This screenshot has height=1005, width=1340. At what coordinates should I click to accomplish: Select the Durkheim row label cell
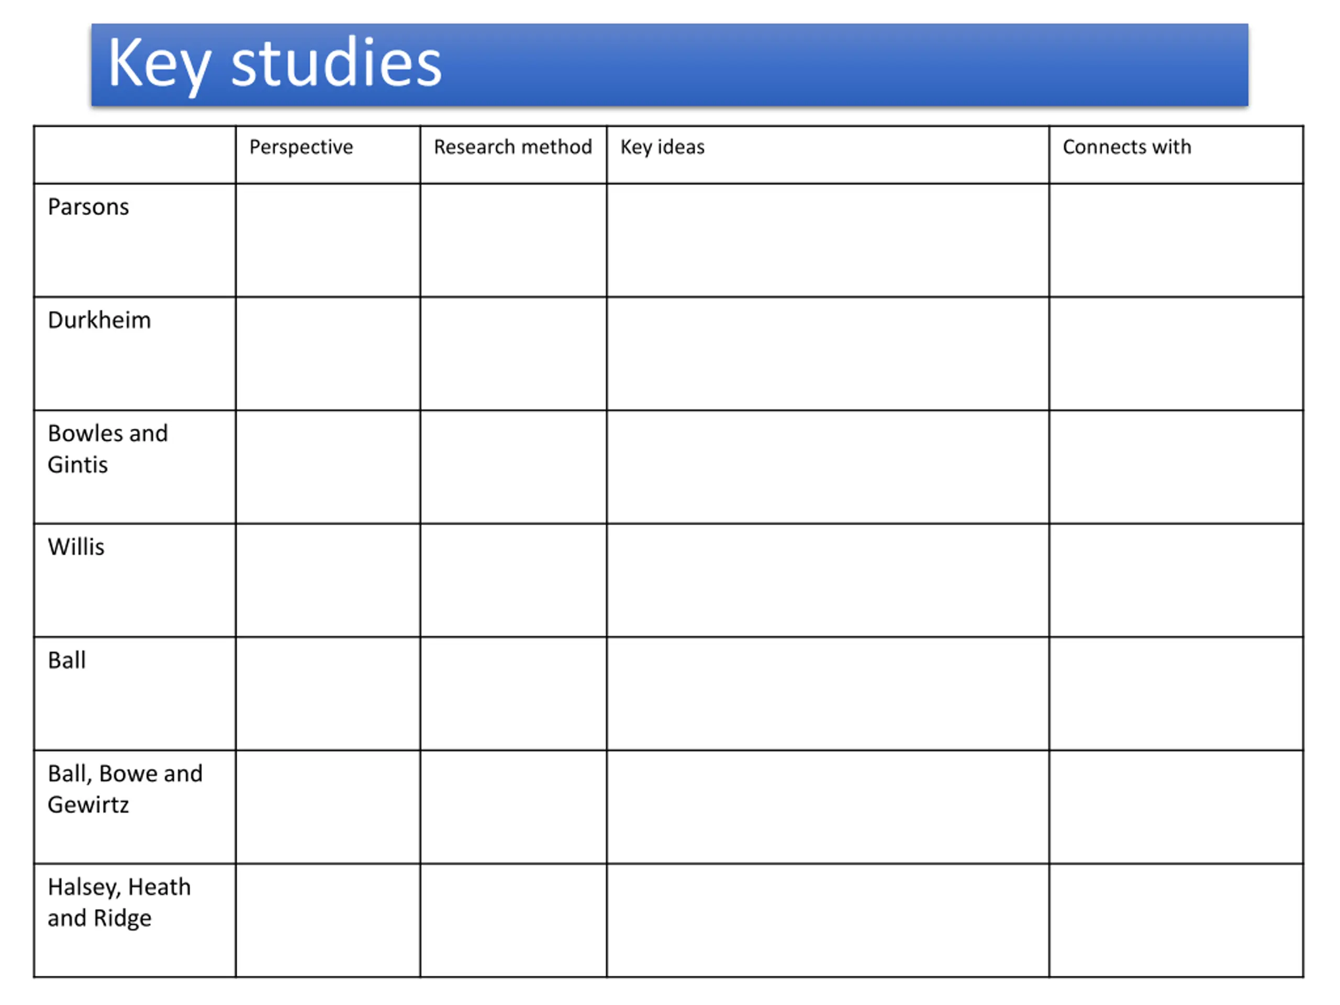click(x=135, y=353)
